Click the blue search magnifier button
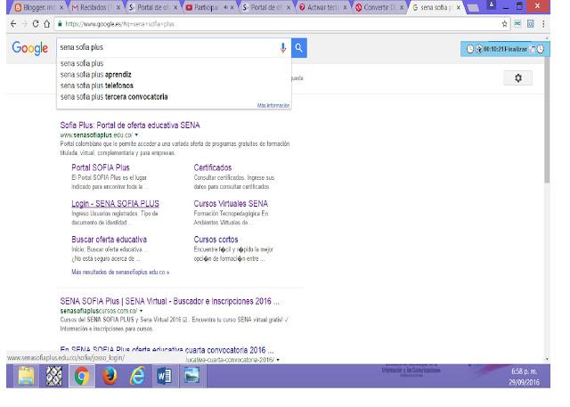 [299, 47]
